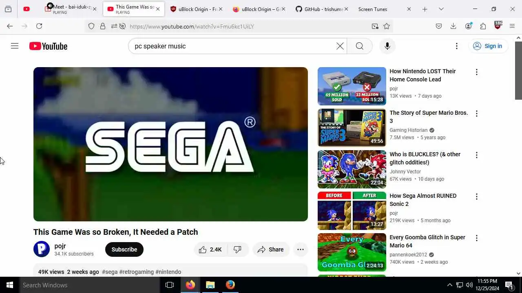List all tabs dropdown arrow
Image resolution: width=522 pixels, height=293 pixels.
(441, 9)
